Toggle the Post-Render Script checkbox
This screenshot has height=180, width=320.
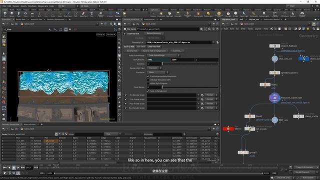125,108
